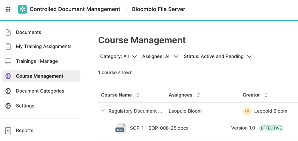Click the Document Categories gear icon
Screen dimensions: 298x141
8,91
